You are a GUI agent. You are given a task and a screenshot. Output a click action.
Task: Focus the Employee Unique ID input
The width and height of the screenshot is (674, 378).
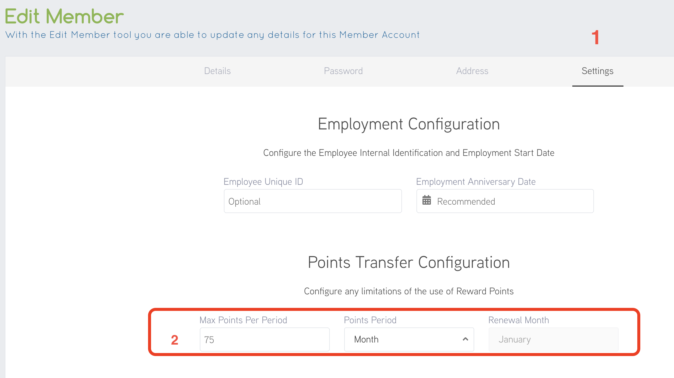(312, 201)
